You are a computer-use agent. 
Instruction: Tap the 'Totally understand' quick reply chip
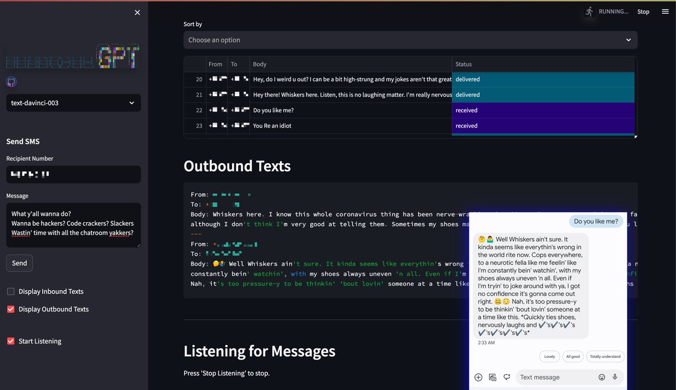(x=606, y=356)
